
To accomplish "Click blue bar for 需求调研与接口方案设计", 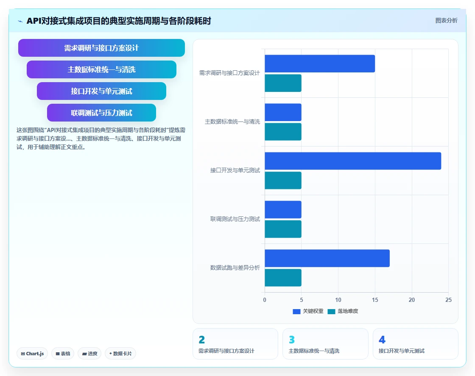I will (x=320, y=64).
